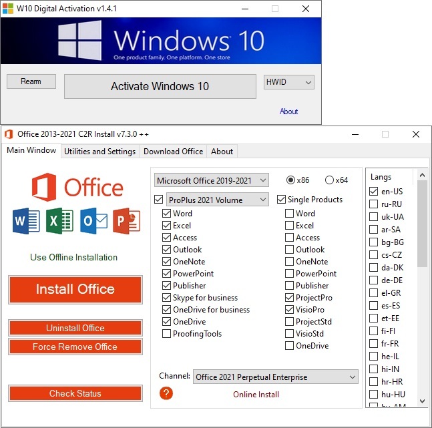Uncheck Excel in the ProPlus suite list
Screen dimensions: 432x428
[166, 226]
